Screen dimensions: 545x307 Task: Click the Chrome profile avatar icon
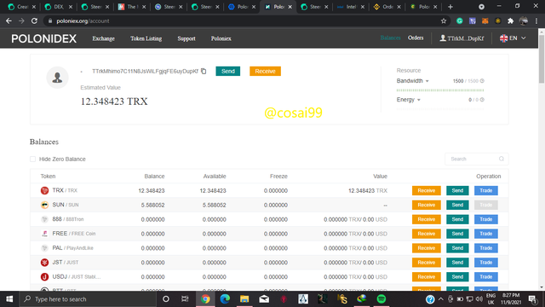tap(524, 20)
